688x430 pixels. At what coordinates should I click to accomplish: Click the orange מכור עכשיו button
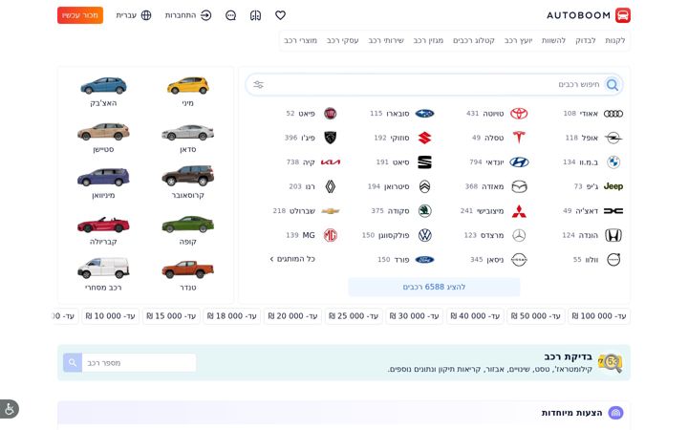[80, 15]
